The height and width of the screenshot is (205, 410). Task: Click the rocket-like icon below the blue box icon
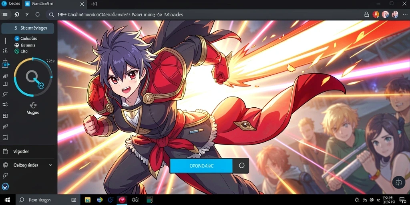click(x=5, y=76)
